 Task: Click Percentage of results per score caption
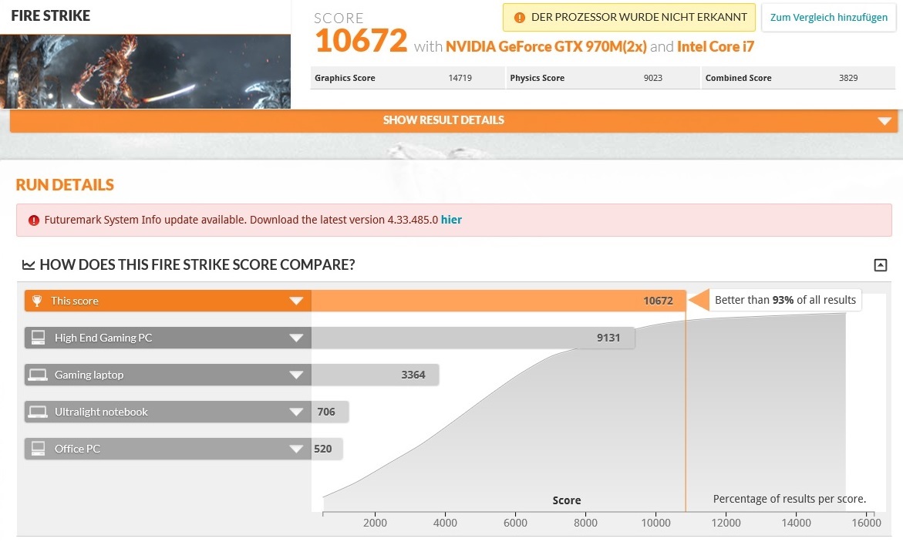coord(790,499)
